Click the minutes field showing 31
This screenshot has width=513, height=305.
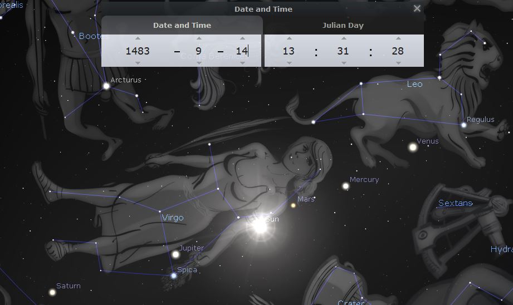343,51
